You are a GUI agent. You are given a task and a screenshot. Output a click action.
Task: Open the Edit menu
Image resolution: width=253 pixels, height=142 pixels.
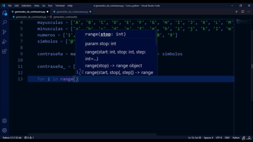pyautogui.click(x=17, y=6)
